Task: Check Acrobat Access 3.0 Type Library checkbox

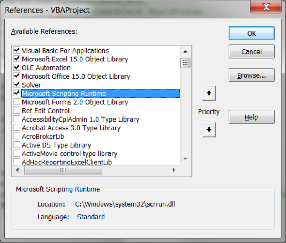Action: tap(17, 128)
